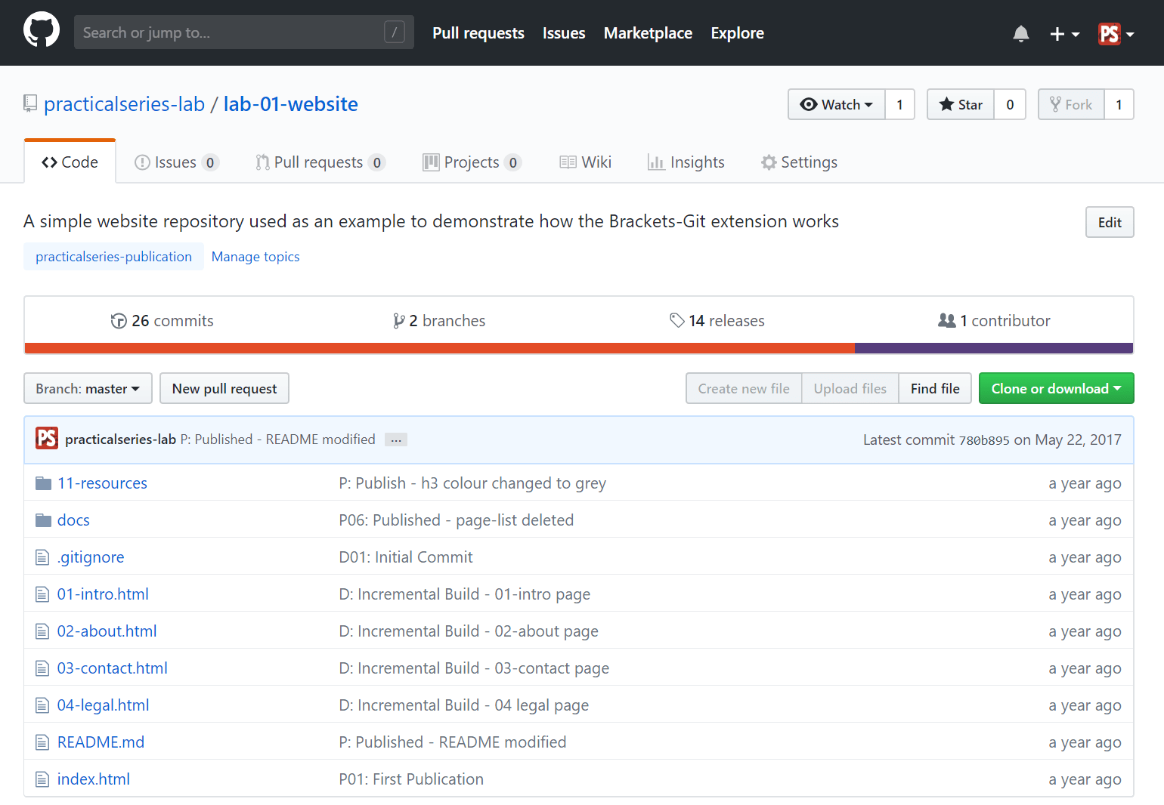Open the README.md file
1164x805 pixels.
click(x=101, y=742)
